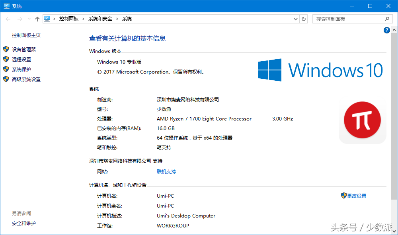Expand the address bar history dropdown
Viewport: 398px width, 235px height.
[295, 19]
